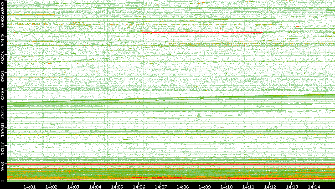Click the 14:05 time axis label
Image resolution: width=335 pixels, height=189 pixels.
tap(117, 186)
